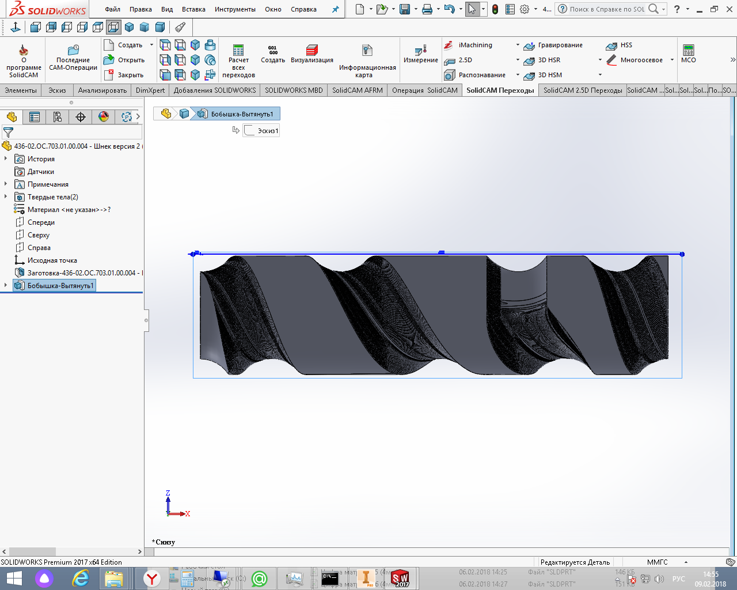The width and height of the screenshot is (737, 590).
Task: Switch to the SolidCAM 2.5D Переходы tab
Action: click(x=583, y=90)
